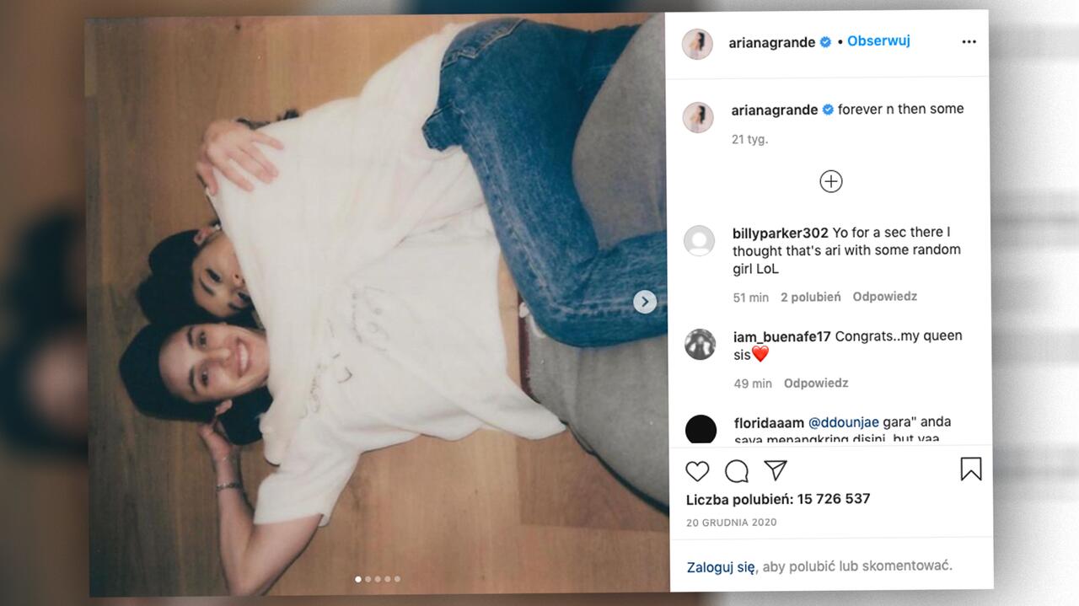Open Liczba polubień likes count
The height and width of the screenshot is (606, 1079).
coord(777,499)
